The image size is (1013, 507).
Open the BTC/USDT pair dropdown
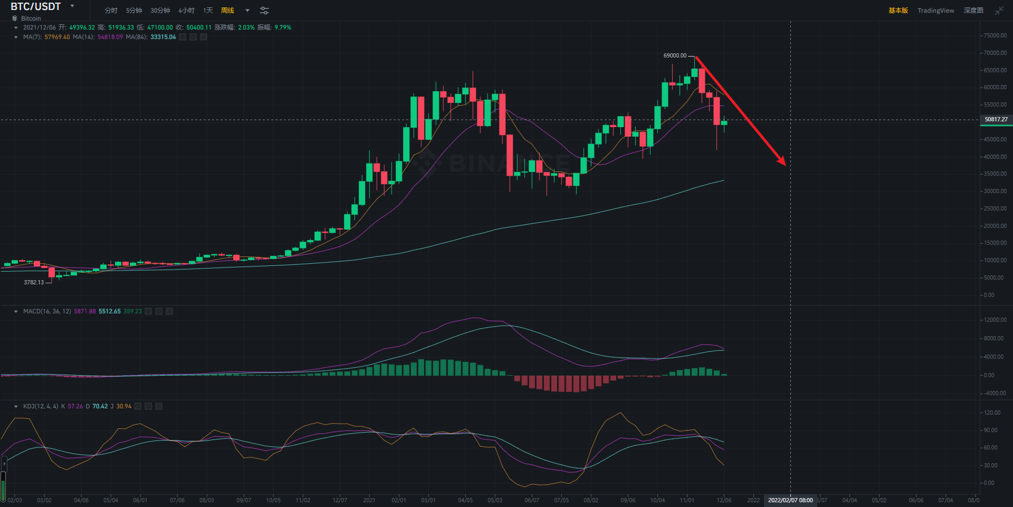[72, 6]
